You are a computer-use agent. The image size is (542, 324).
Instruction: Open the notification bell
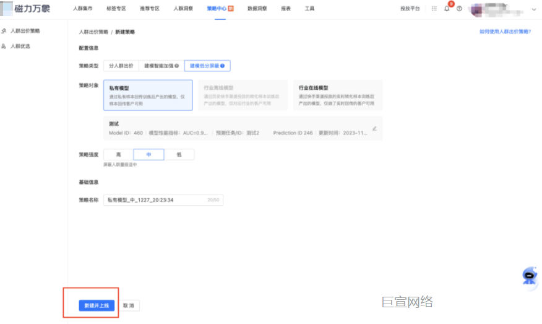point(447,9)
